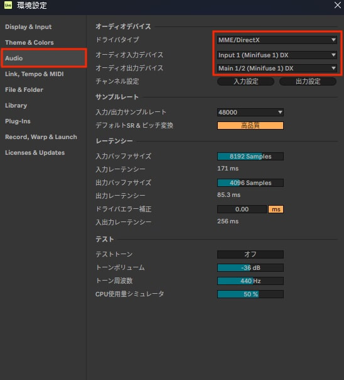Close the 環境設定 preferences window
The height and width of the screenshot is (380, 344).
[x=338, y=5]
